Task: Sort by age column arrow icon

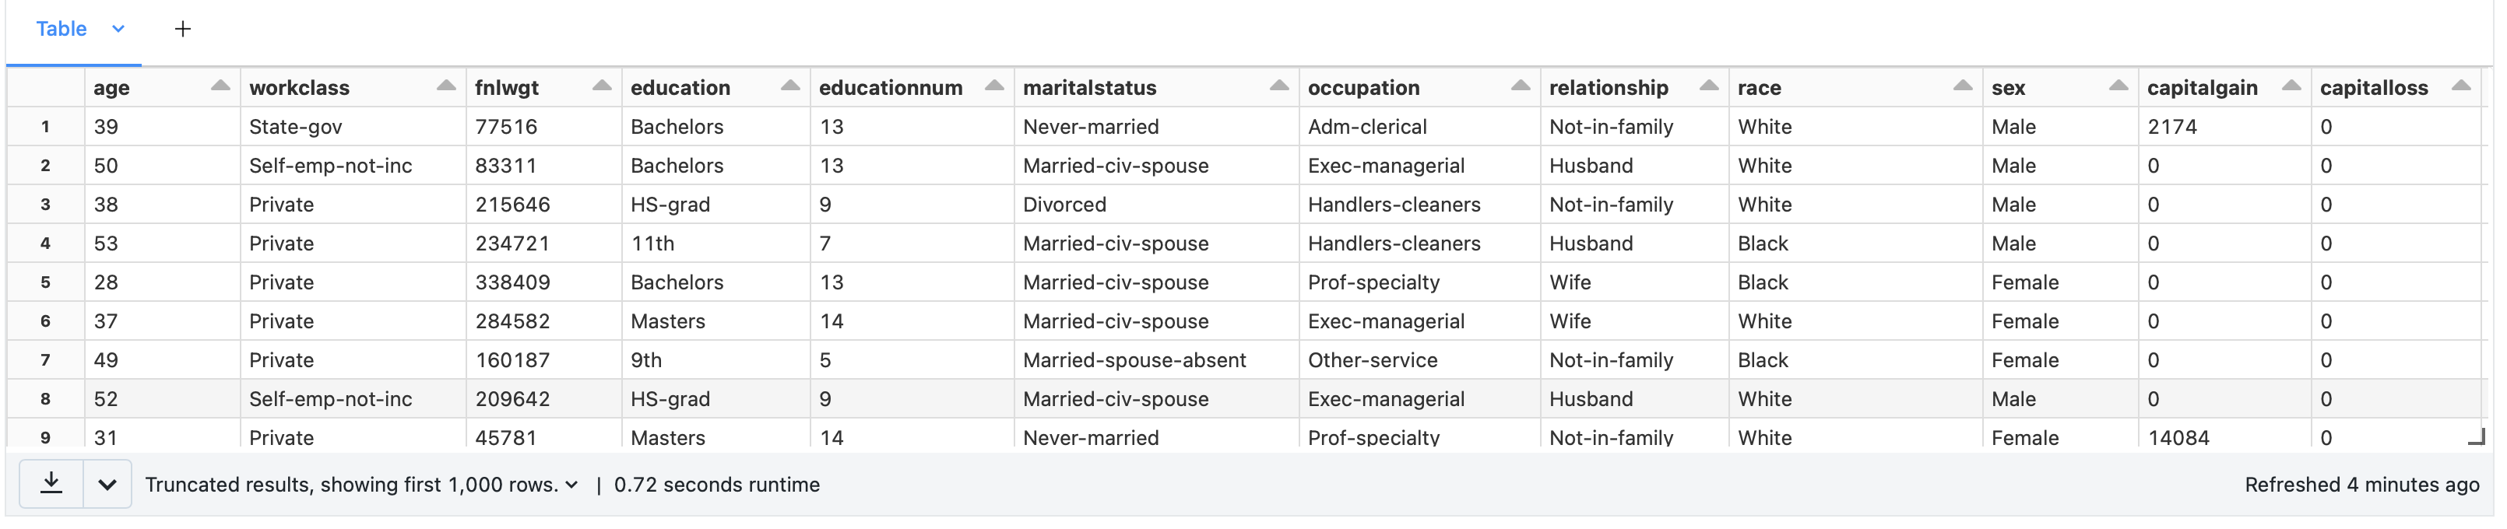Action: pyautogui.click(x=221, y=86)
